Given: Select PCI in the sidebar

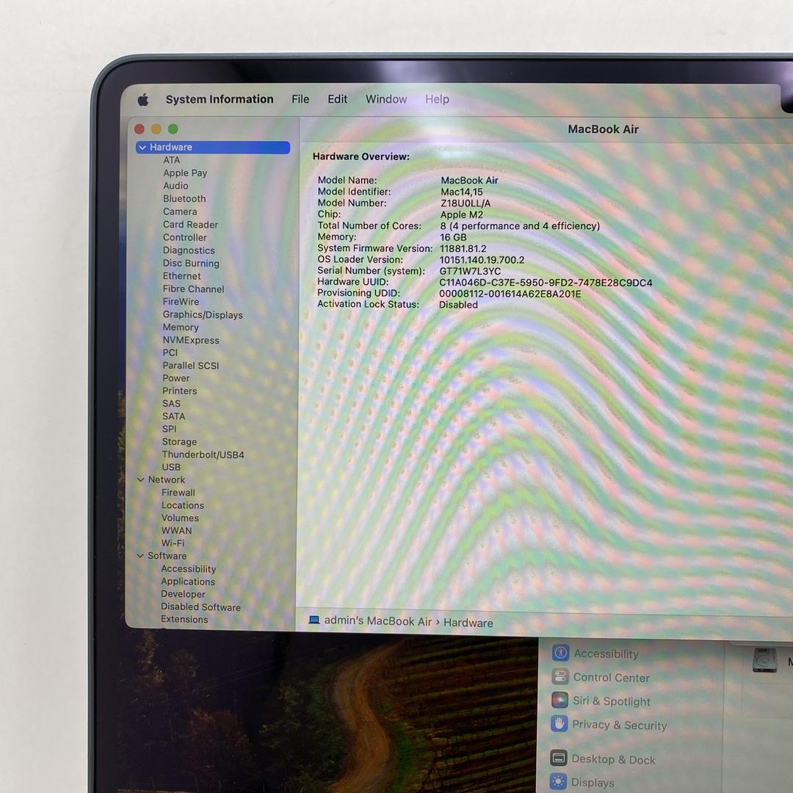Looking at the screenshot, I should click(170, 352).
